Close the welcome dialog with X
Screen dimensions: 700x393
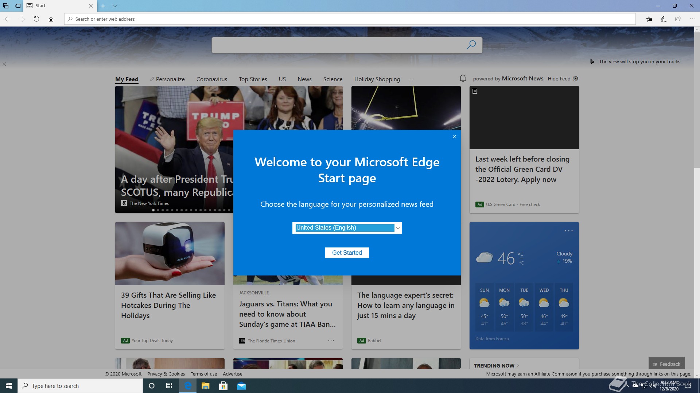[x=454, y=136]
